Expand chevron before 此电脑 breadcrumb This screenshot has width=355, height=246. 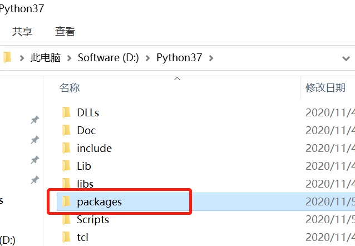[x=22, y=58]
